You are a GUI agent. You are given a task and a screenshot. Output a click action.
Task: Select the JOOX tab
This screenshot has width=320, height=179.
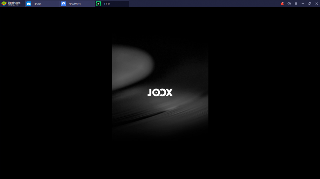112,4
